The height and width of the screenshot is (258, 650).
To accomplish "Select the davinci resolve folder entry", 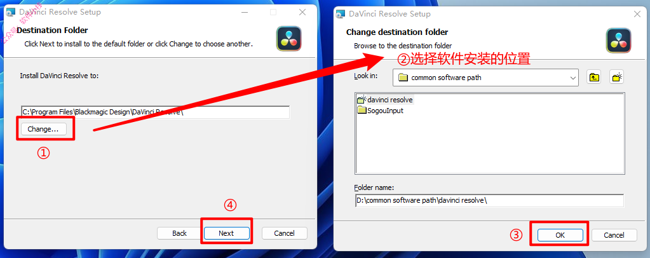I will click(x=385, y=100).
